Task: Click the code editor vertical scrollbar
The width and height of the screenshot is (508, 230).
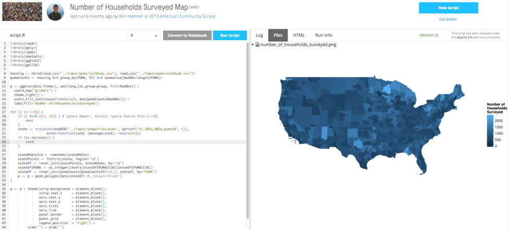Action: coord(247,130)
